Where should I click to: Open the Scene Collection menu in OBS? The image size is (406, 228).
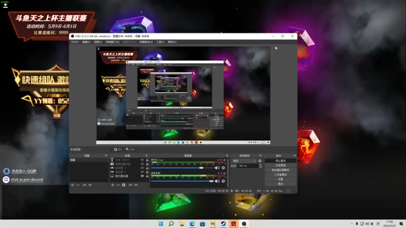146,42
